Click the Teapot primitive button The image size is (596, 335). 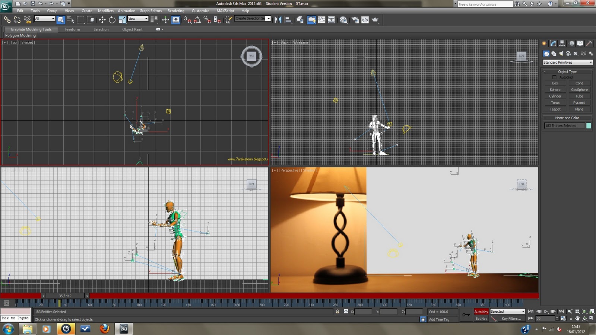[555, 109]
